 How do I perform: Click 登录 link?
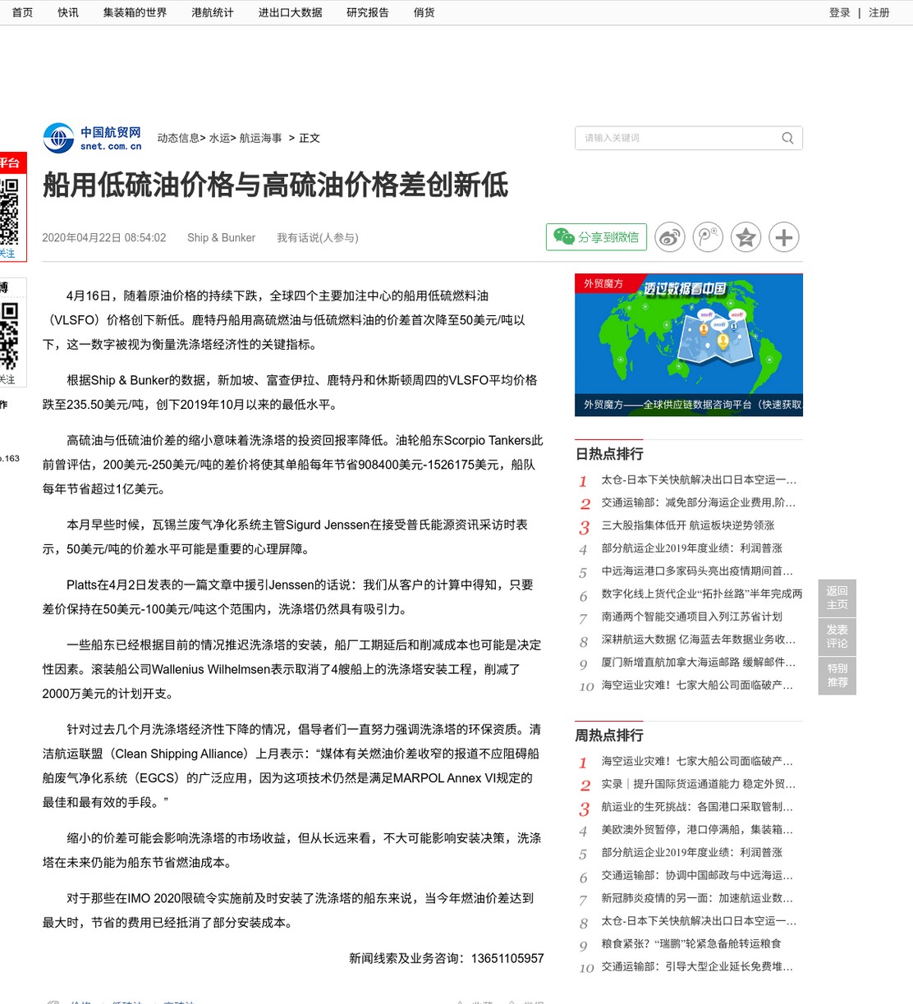(840, 12)
